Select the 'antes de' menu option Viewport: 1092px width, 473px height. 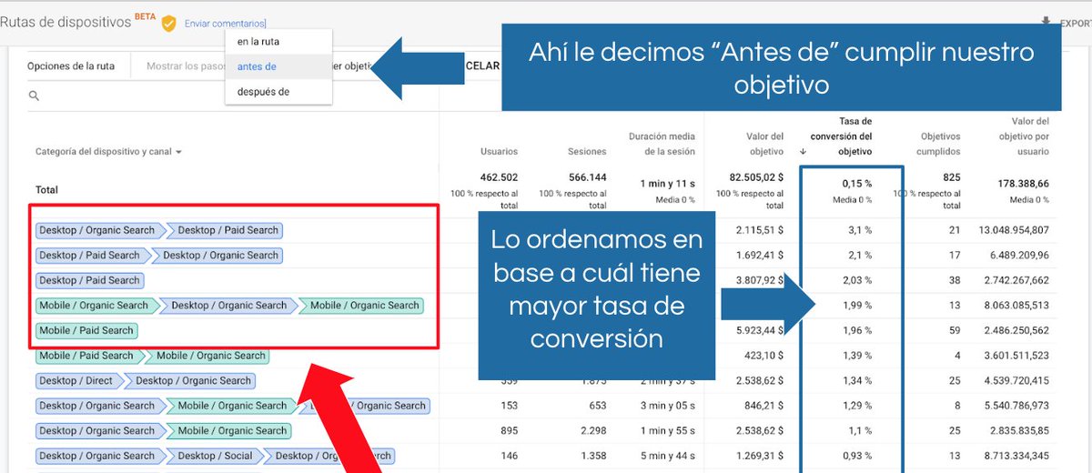[x=257, y=66]
